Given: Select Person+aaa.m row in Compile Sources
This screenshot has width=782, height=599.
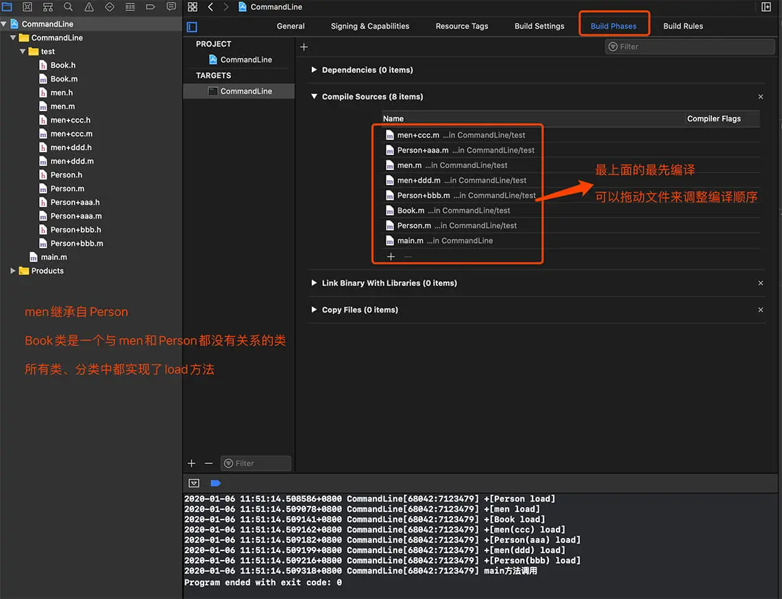Looking at the screenshot, I should (x=570, y=150).
